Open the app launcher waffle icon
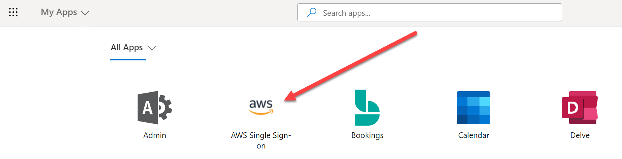Viewport: 622px width, 159px height. [x=13, y=12]
